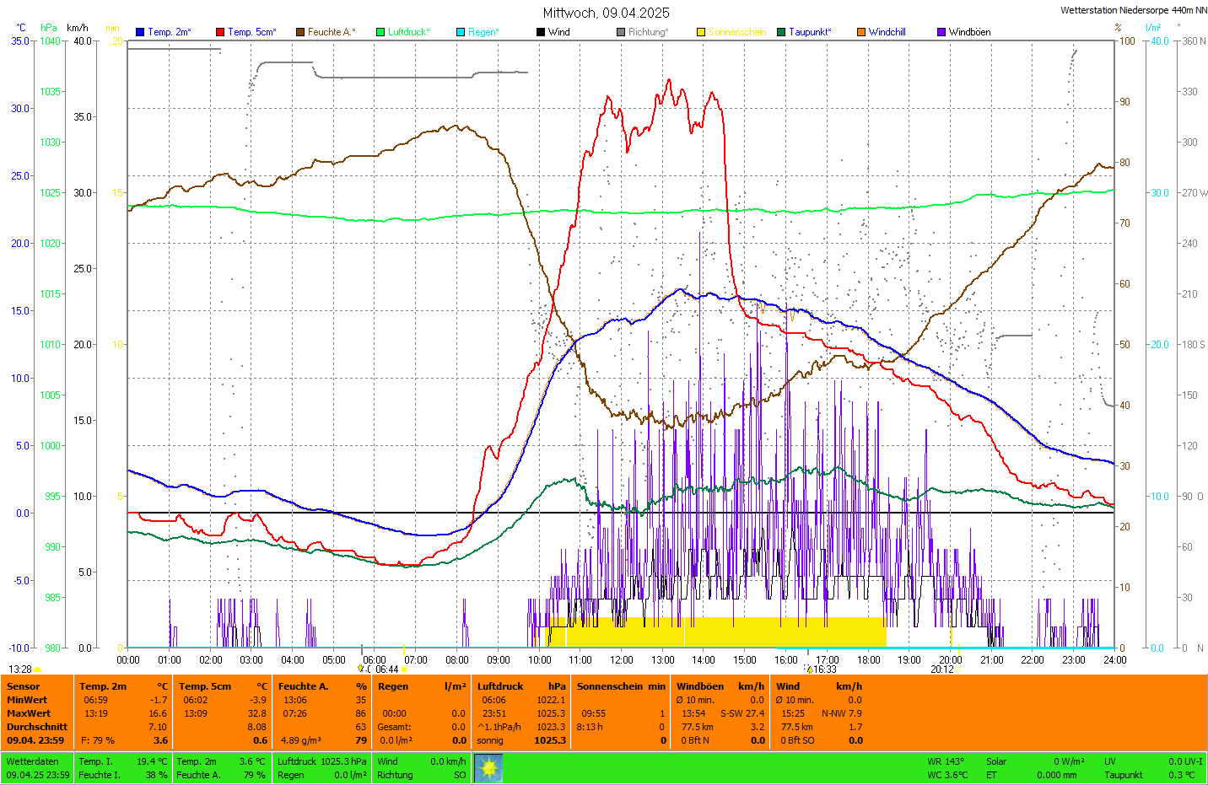The image size is (1208, 785).
Task: Click the yellow Sonnenschein legend square
Action: pyautogui.click(x=701, y=32)
